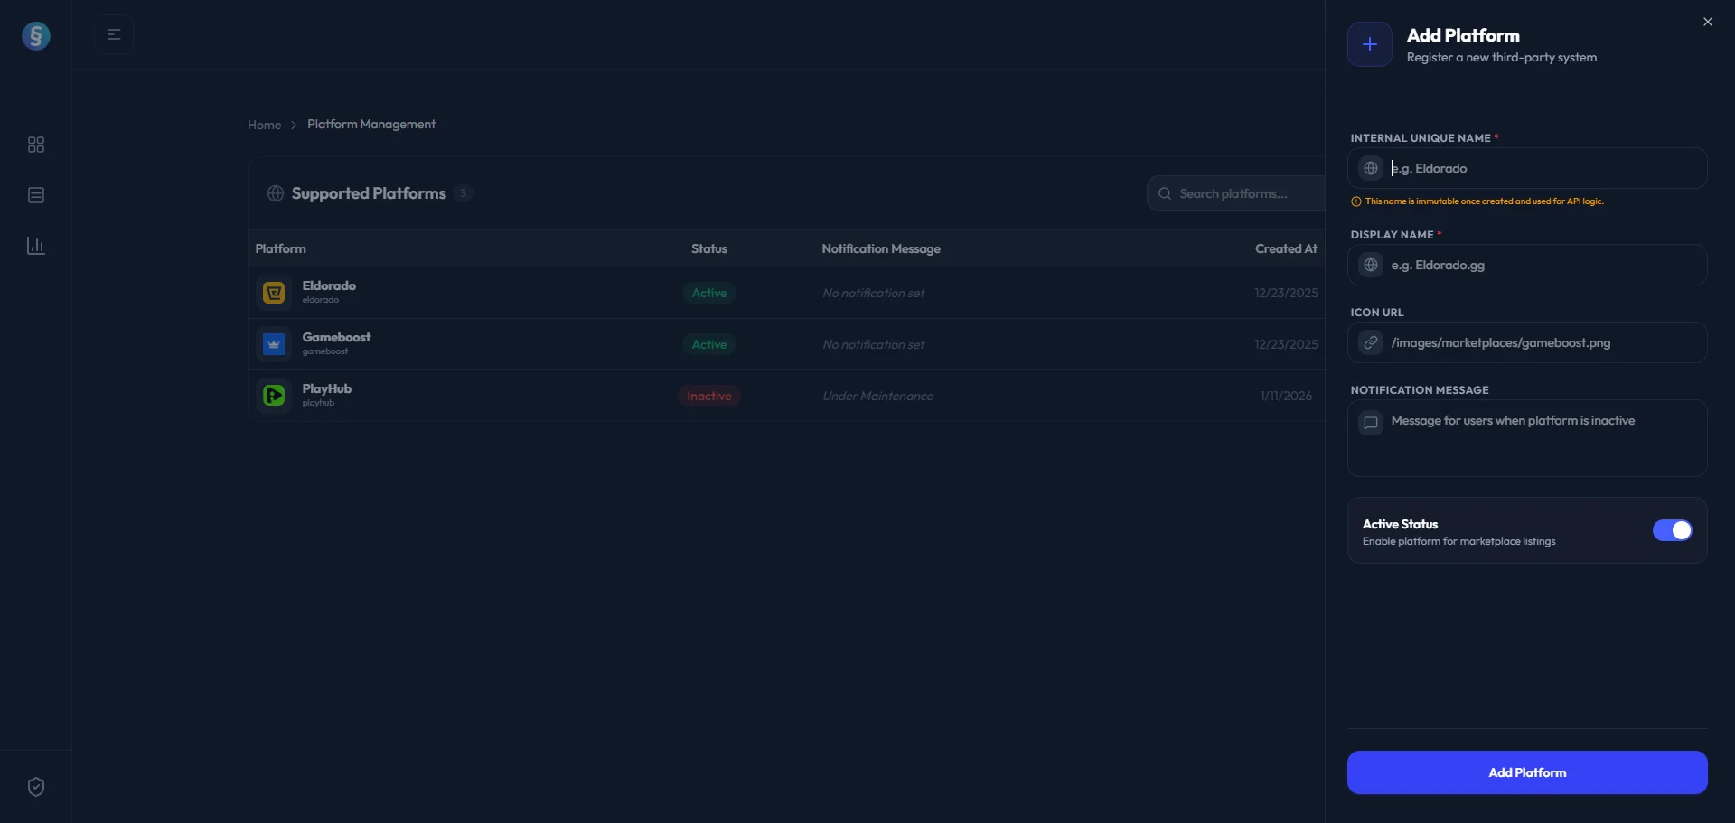Focus the Internal Unique Name field

point(1541,169)
